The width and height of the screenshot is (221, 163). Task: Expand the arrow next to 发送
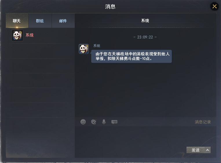pyautogui.click(x=207, y=150)
